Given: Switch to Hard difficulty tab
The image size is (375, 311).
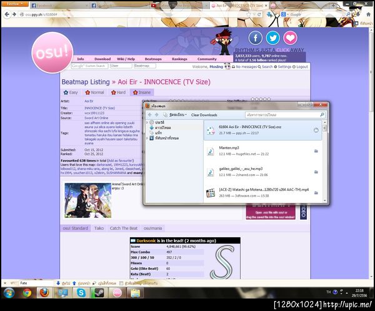Looking at the screenshot, I should click(118, 92).
